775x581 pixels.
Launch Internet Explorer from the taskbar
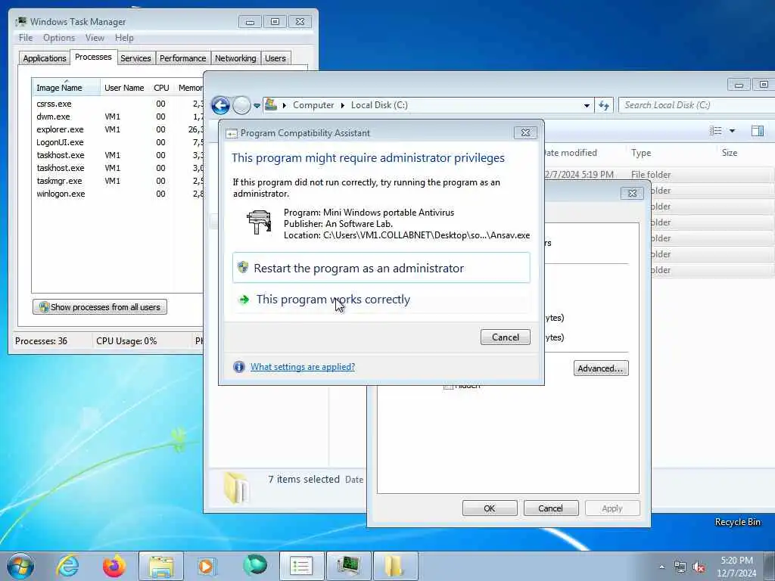tap(67, 566)
